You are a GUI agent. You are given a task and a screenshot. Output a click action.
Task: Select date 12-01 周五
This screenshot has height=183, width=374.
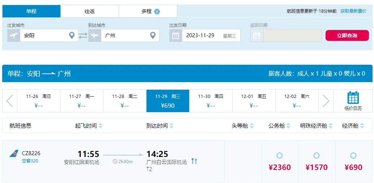pos(254,101)
